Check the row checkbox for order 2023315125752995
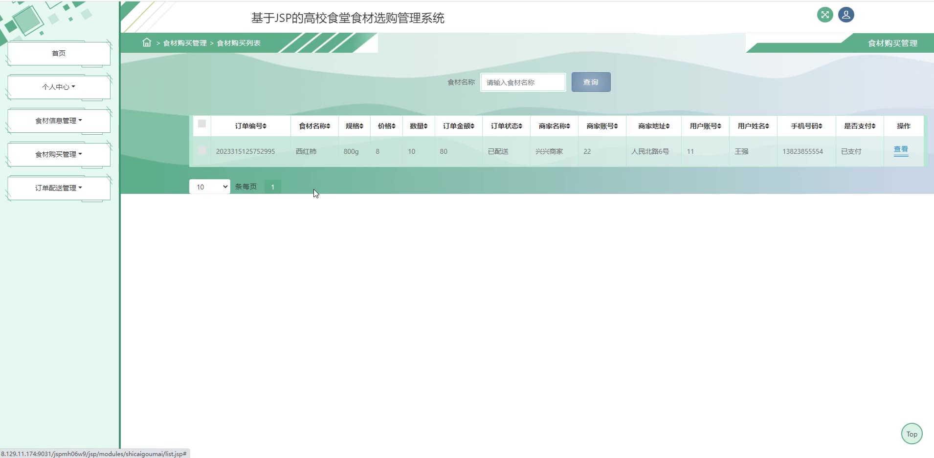 202,150
